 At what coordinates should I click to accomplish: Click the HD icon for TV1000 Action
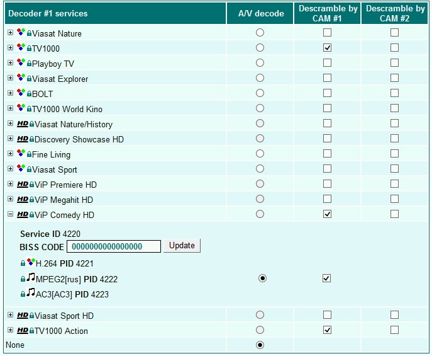pyautogui.click(x=23, y=330)
